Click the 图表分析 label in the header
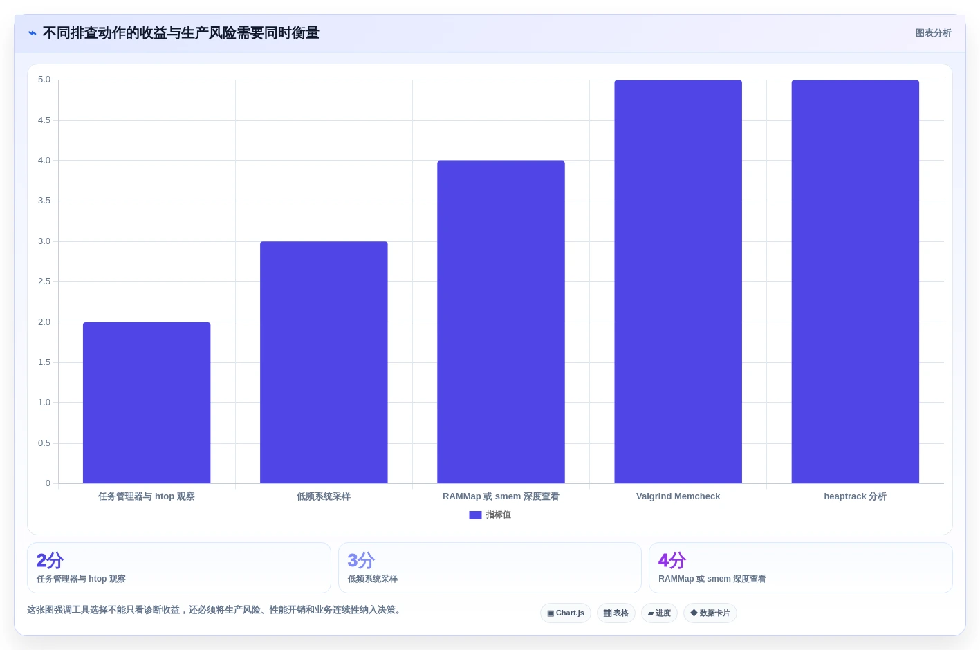Screen dimensions: 980x650 pos(933,33)
